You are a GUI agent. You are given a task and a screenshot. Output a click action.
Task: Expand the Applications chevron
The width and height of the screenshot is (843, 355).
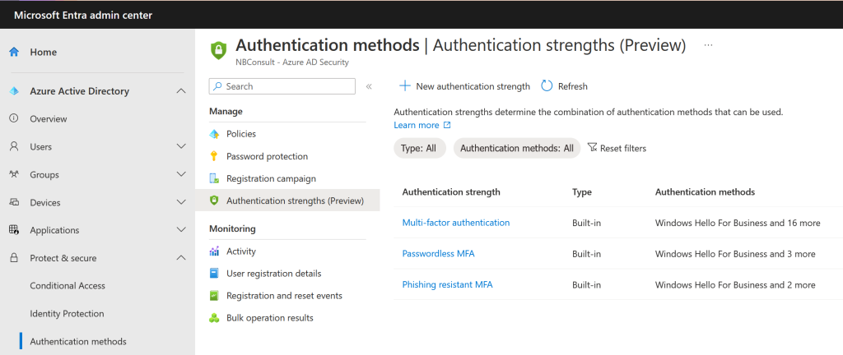click(181, 230)
